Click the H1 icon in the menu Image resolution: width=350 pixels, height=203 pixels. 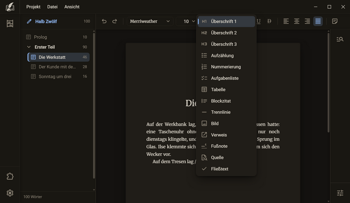tap(204, 21)
